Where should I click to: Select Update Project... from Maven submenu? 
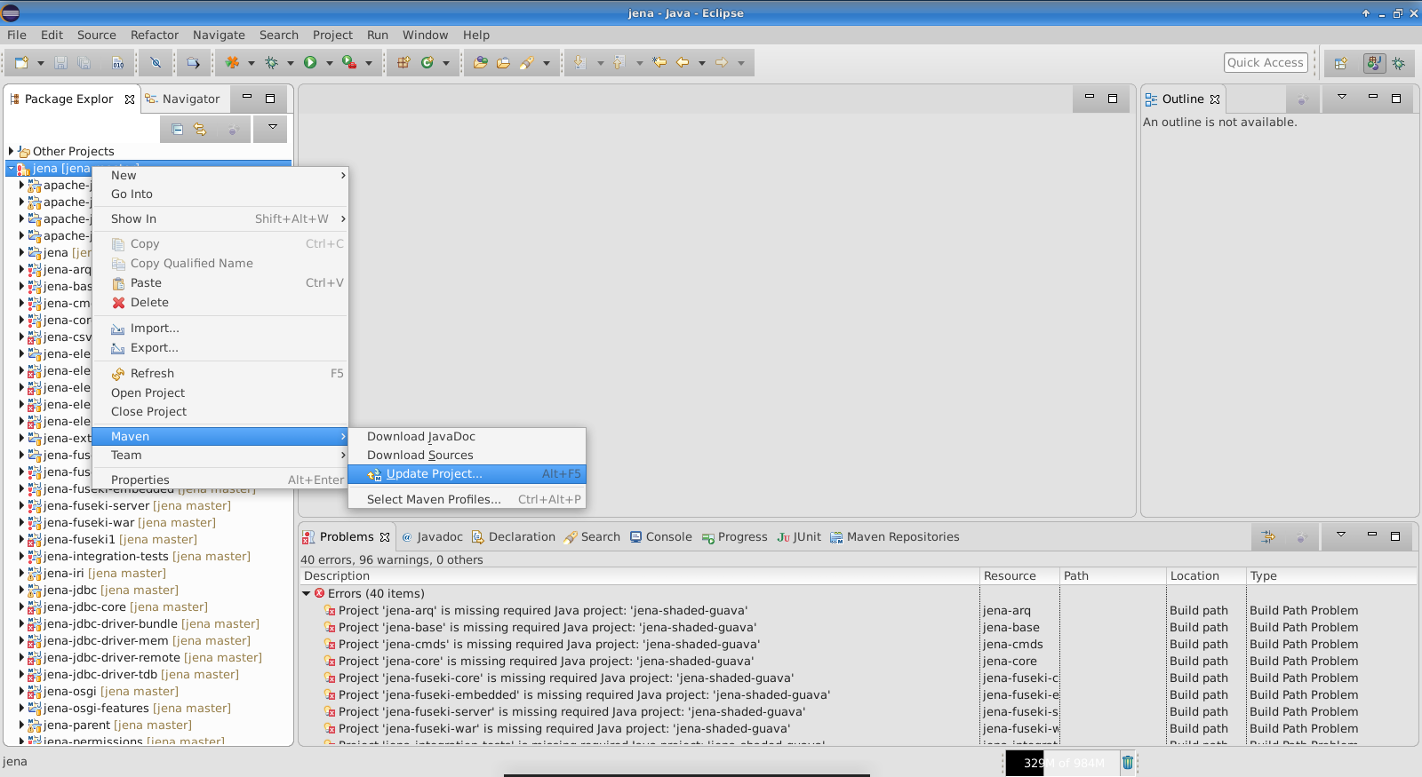[434, 474]
